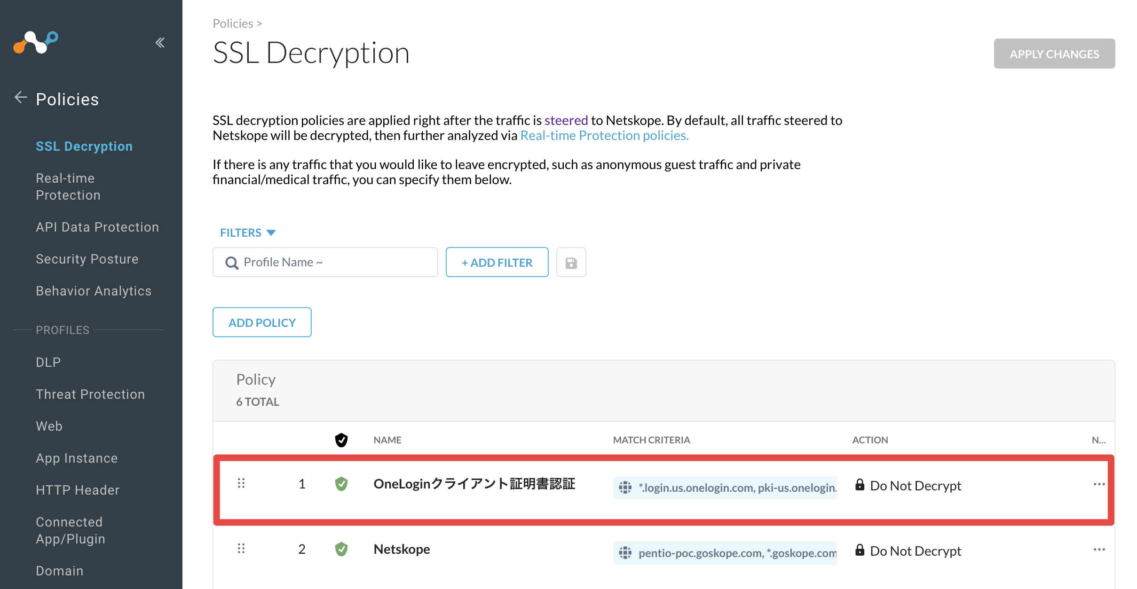Viewport: 1137px width, 589px height.
Task: Open HTTP Header profiles
Action: pyautogui.click(x=78, y=490)
